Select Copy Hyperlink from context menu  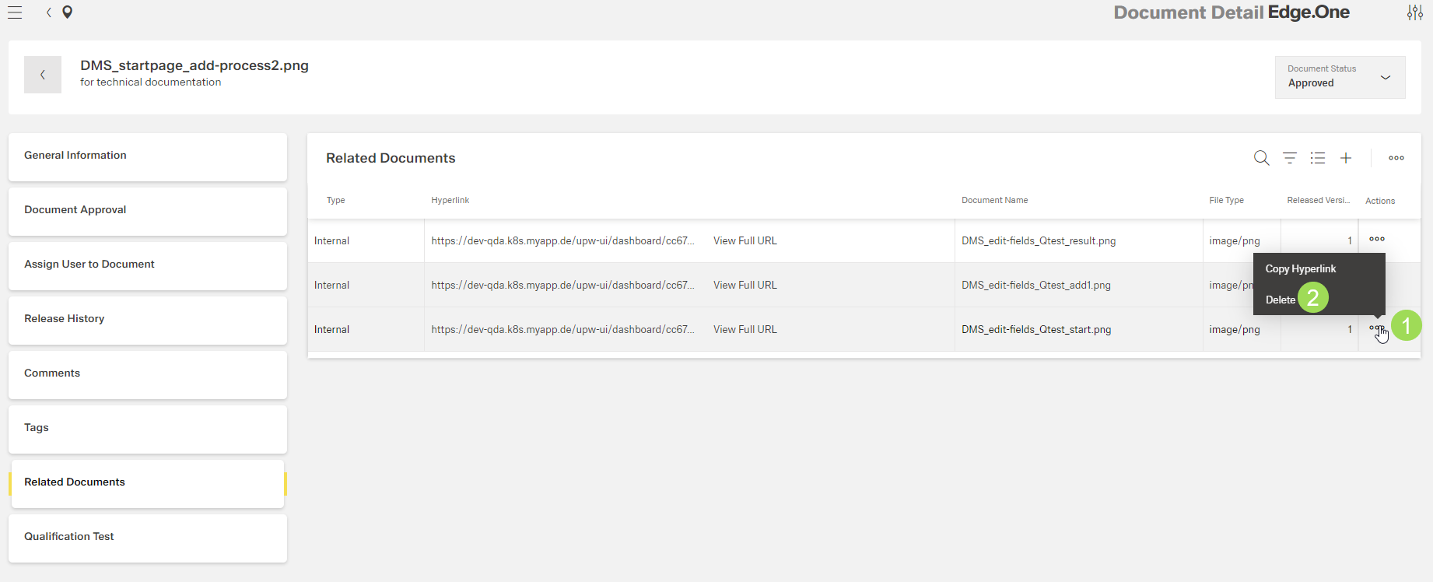(1300, 268)
